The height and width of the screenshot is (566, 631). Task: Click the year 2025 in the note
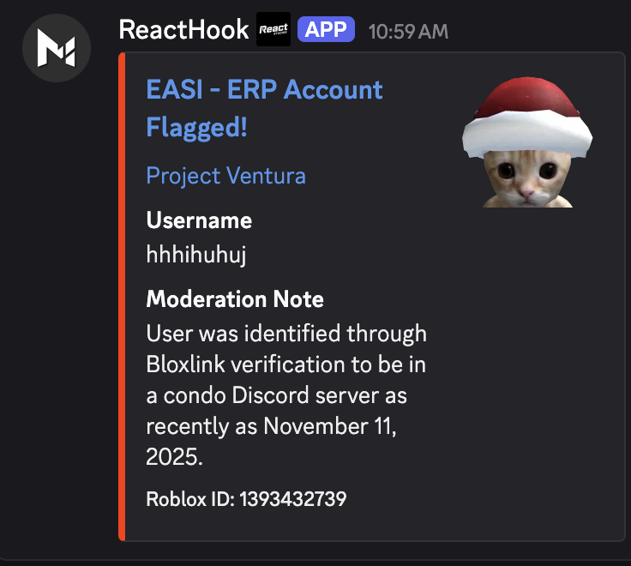pyautogui.click(x=174, y=458)
